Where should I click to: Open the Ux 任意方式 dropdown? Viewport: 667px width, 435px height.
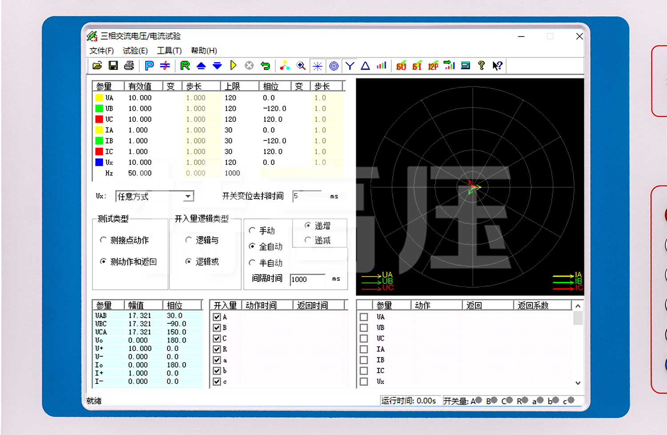[x=189, y=196]
